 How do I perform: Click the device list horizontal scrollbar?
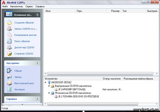[92, 104]
